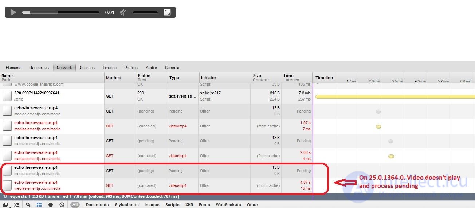Image resolution: width=475 pixels, height=208 pixels.
Task: Toggle large request rows list icon
Action: [39, 205]
